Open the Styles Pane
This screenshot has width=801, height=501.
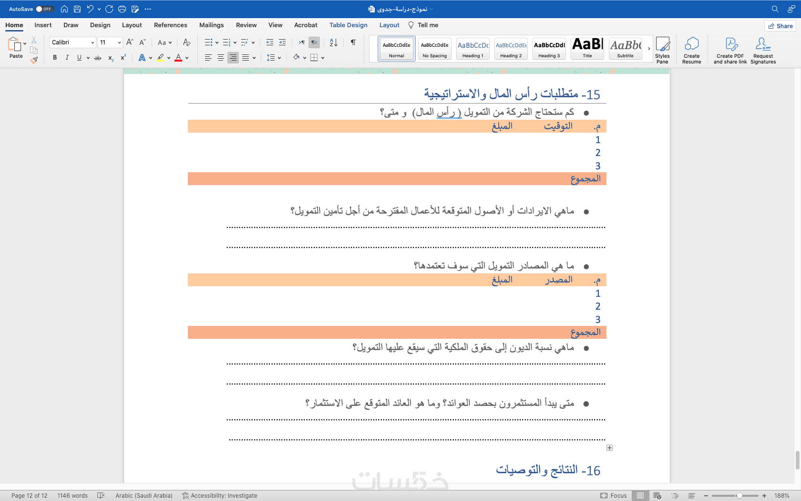point(662,50)
